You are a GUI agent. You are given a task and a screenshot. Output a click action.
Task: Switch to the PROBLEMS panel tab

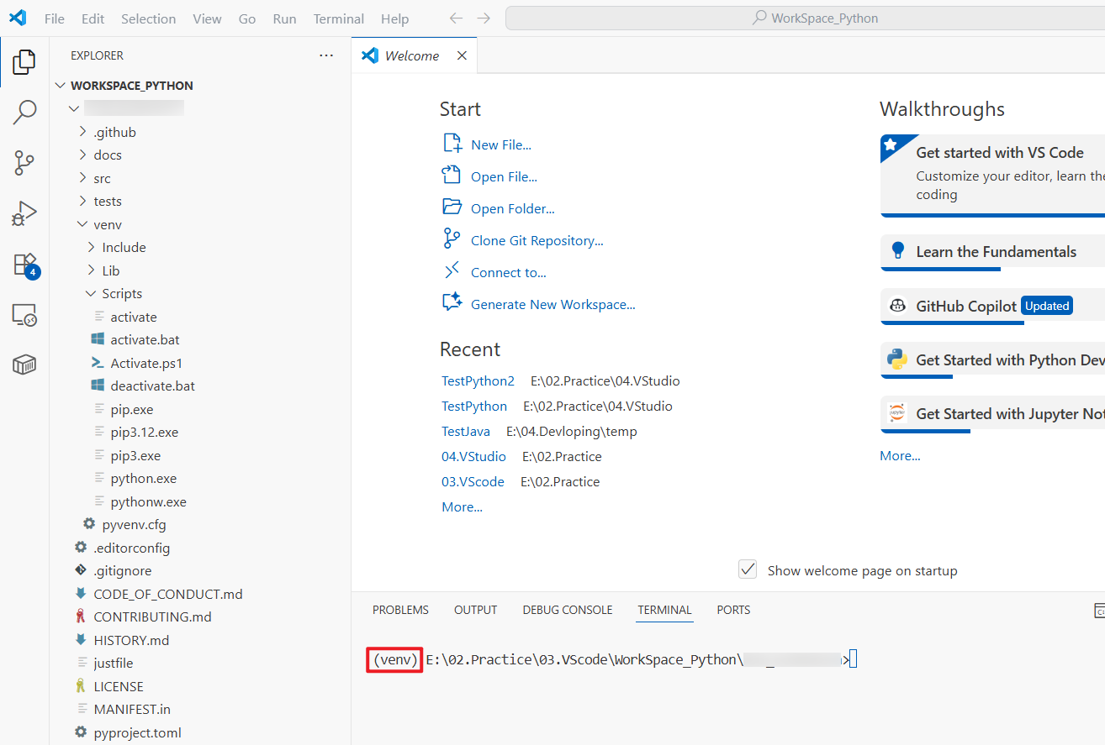point(400,610)
